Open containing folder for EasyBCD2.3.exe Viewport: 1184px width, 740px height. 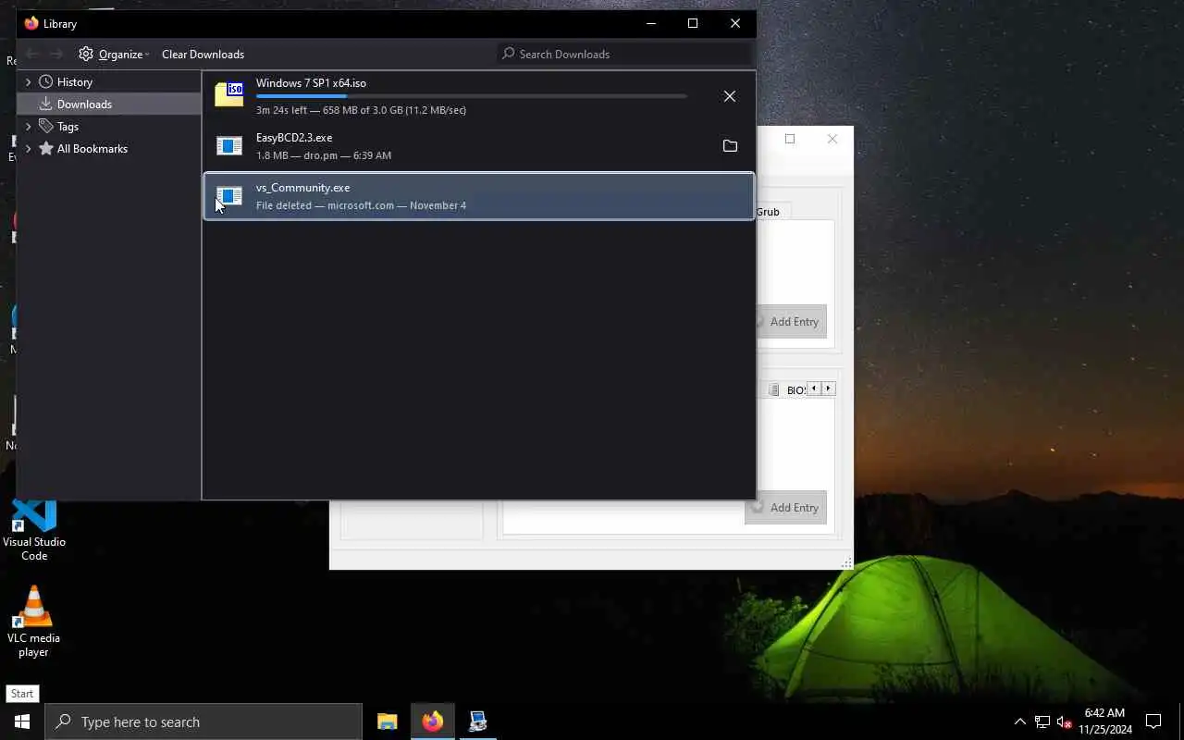(730, 146)
